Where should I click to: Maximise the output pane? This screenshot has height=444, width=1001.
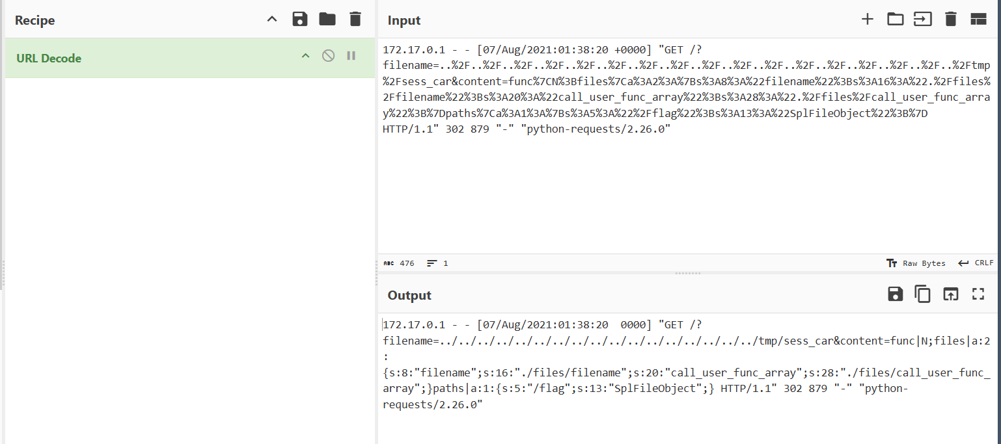point(978,294)
